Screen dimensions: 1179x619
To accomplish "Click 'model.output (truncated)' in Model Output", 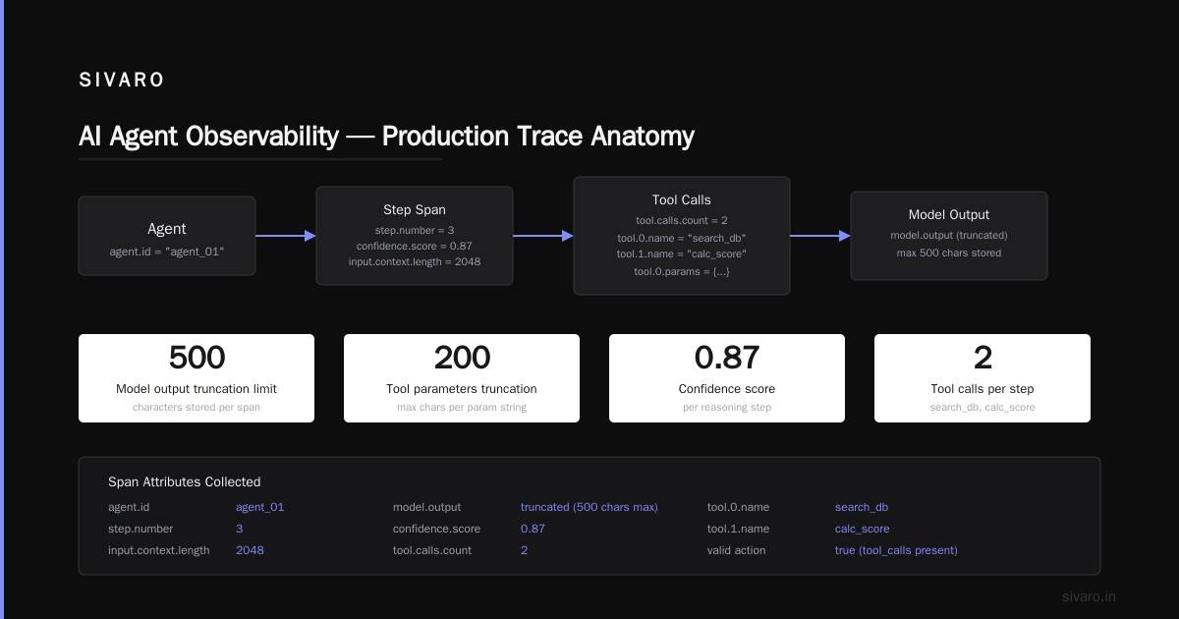I will [949, 235].
